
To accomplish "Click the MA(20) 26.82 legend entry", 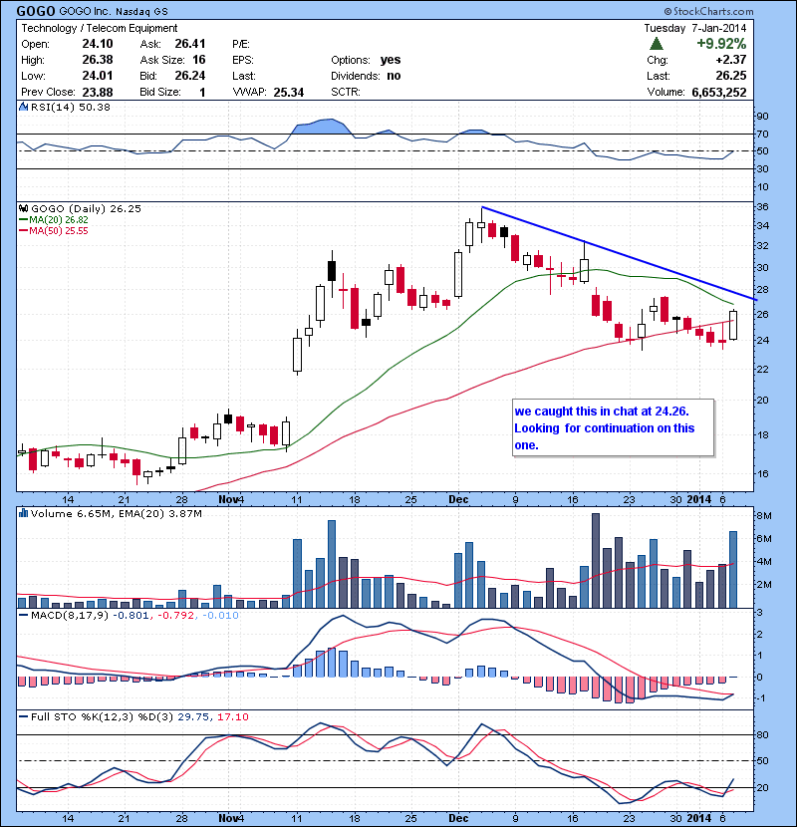I will click(x=54, y=219).
